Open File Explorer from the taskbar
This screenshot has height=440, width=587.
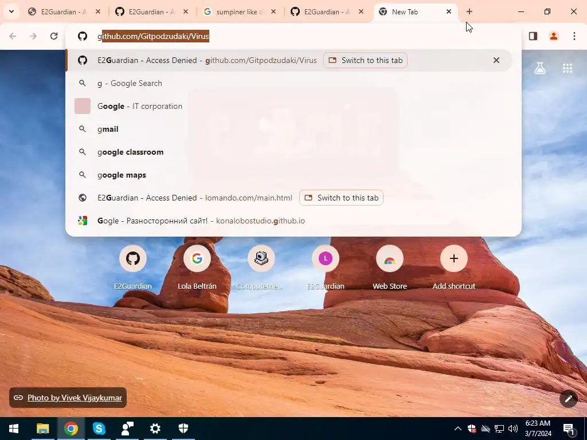click(42, 429)
